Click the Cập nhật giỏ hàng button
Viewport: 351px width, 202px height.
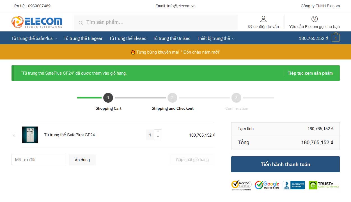pos(192,160)
